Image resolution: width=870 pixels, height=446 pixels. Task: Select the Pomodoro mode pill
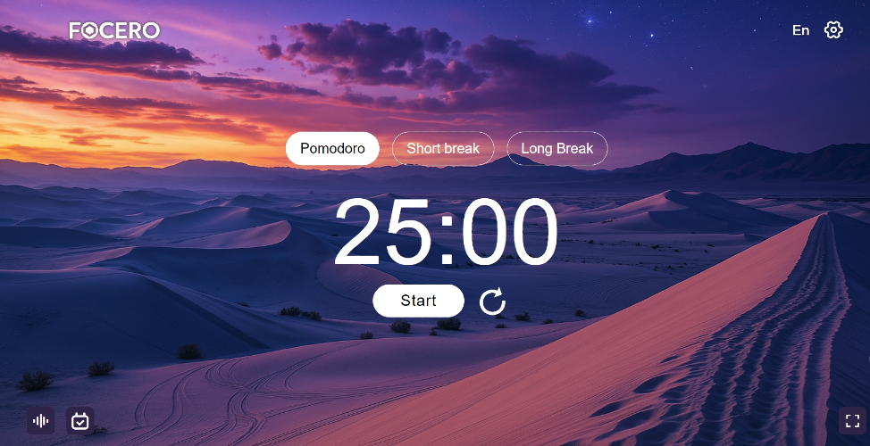[332, 148]
